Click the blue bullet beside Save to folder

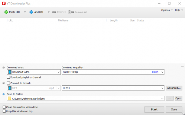coord(4,94)
